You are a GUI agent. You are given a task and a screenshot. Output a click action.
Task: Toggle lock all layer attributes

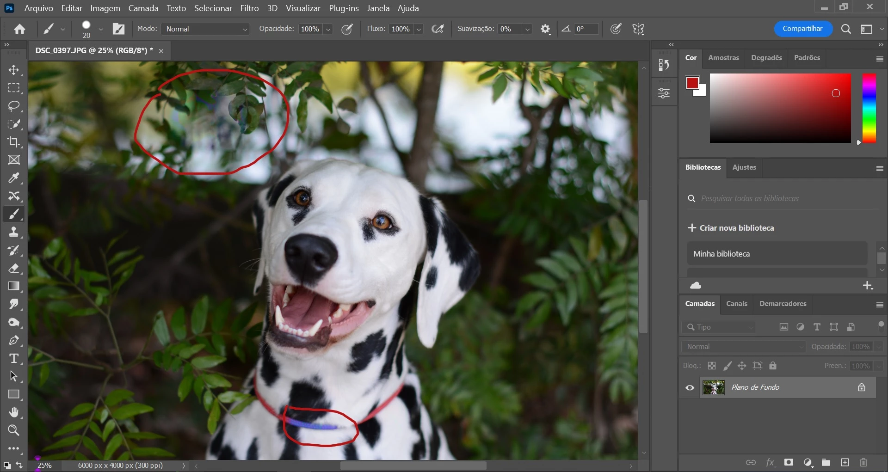point(773,366)
